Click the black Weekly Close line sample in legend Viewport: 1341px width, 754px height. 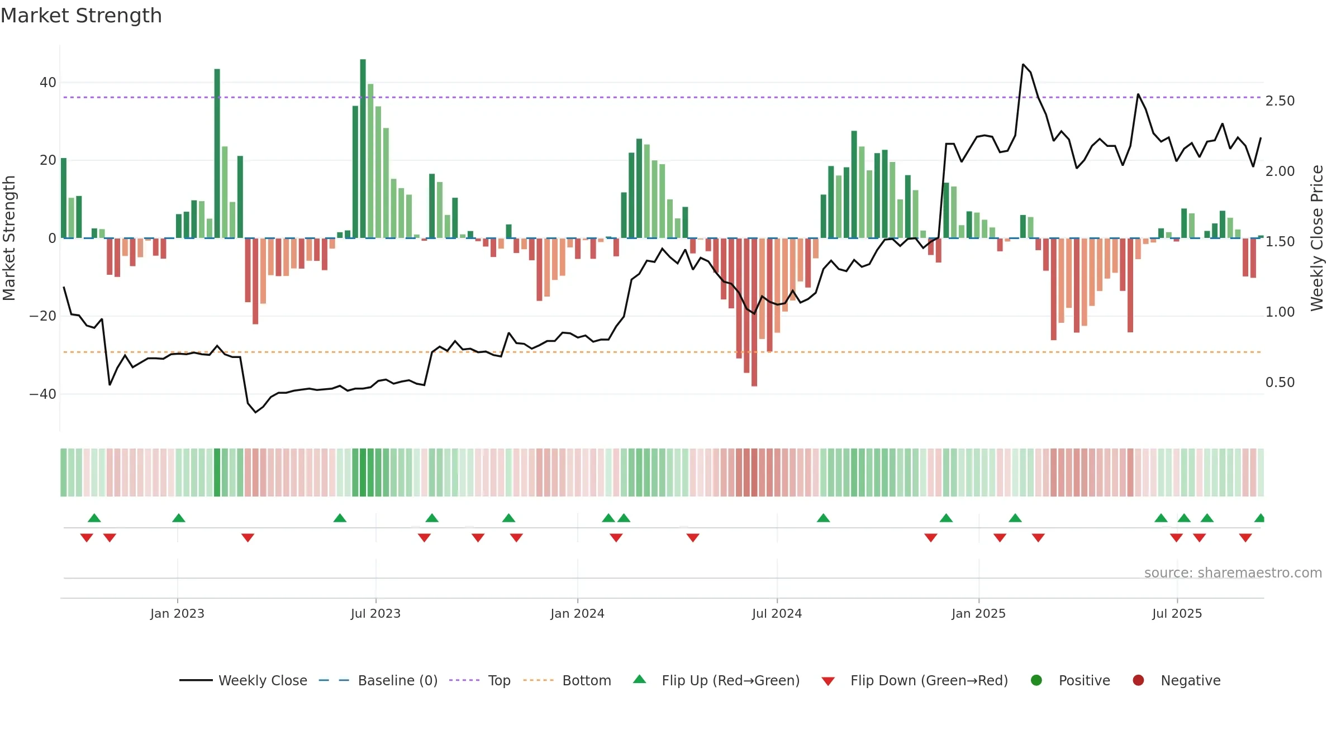point(196,680)
